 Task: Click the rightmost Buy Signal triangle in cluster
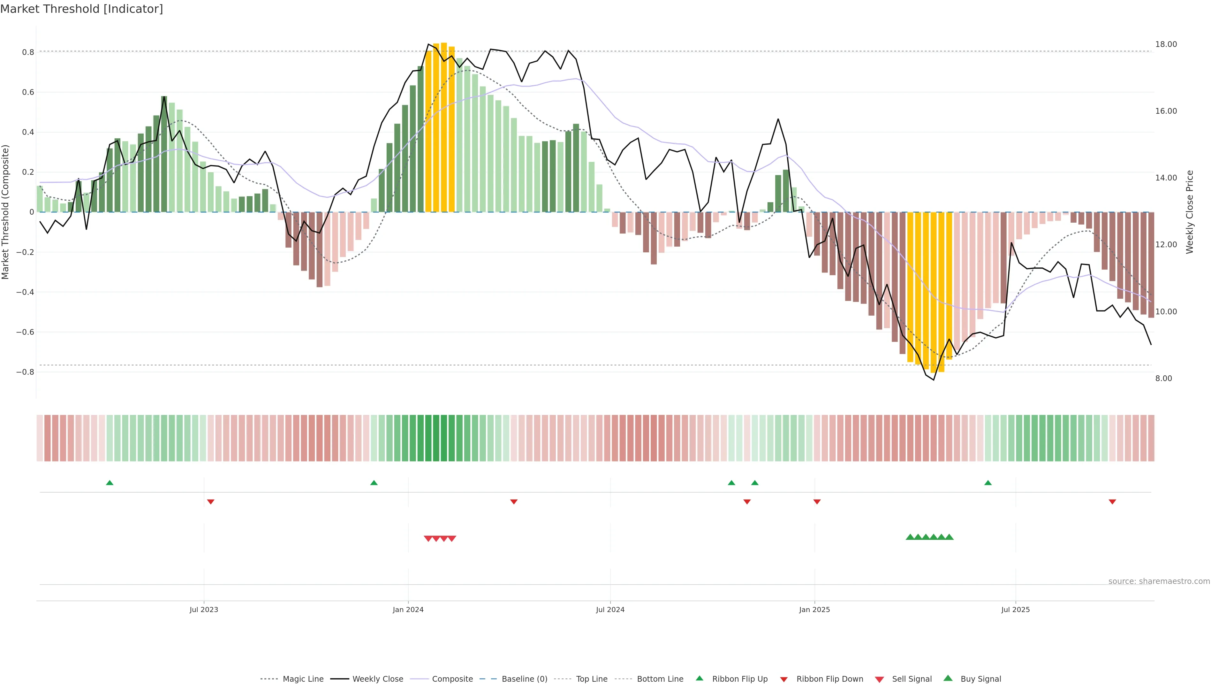tap(949, 537)
